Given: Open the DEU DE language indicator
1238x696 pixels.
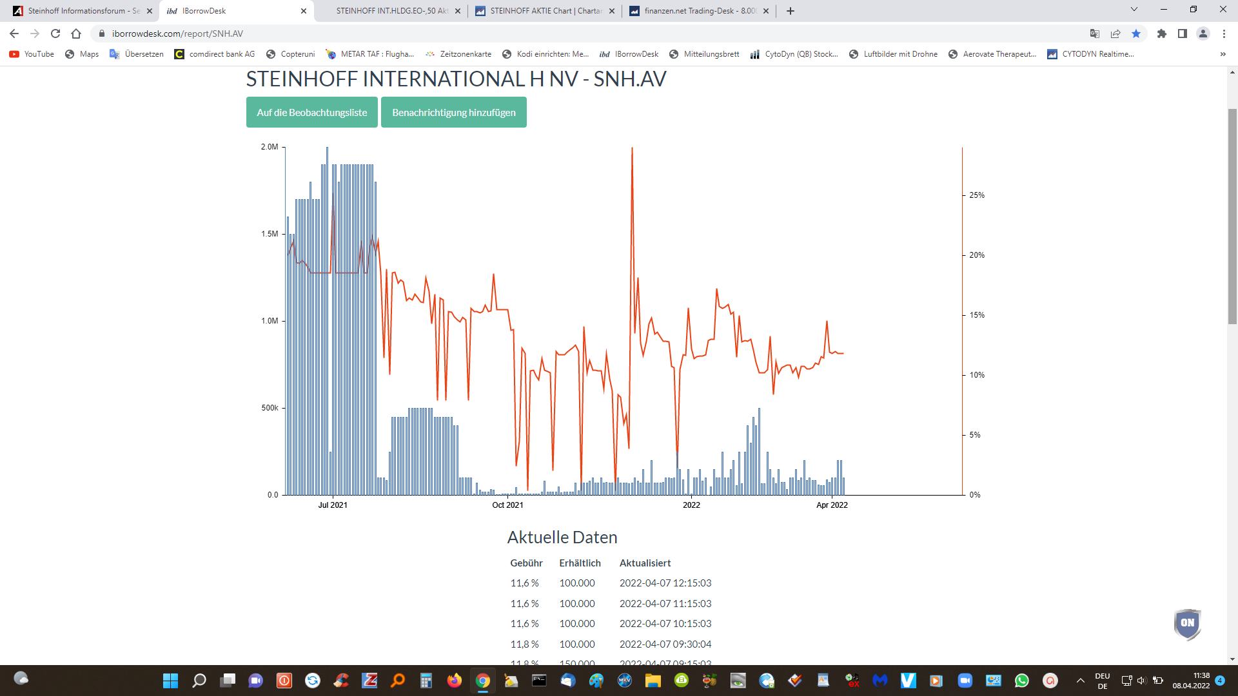Looking at the screenshot, I should click(x=1103, y=681).
